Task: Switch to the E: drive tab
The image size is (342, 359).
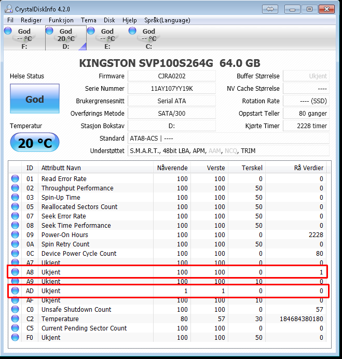Action: click(x=107, y=38)
